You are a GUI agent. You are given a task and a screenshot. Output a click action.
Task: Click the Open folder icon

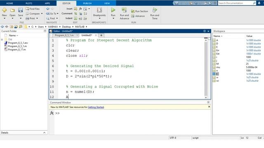point(12,10)
